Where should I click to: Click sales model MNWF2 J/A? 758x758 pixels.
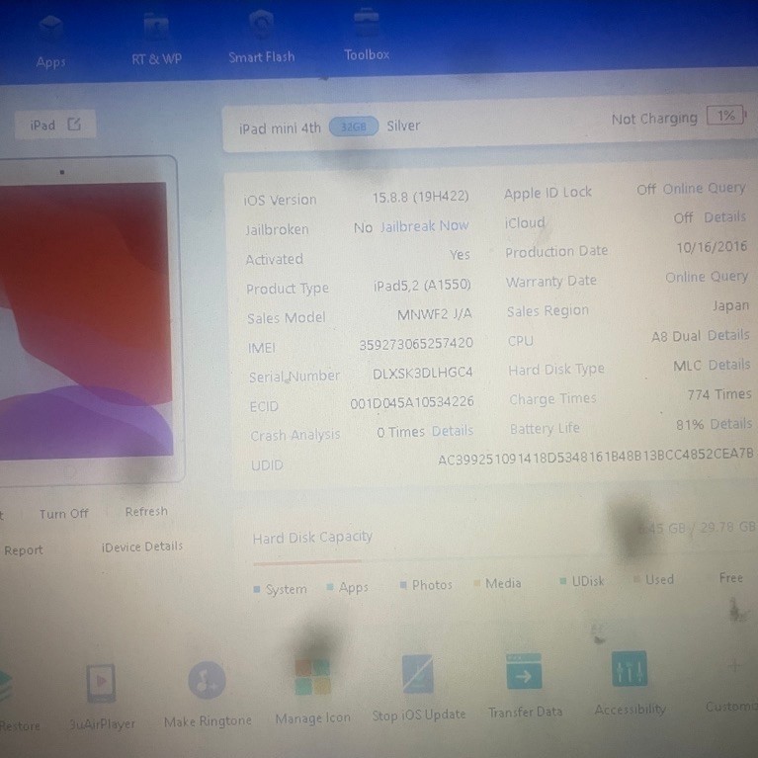click(434, 314)
